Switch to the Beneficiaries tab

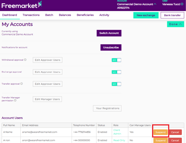[x=85, y=15]
